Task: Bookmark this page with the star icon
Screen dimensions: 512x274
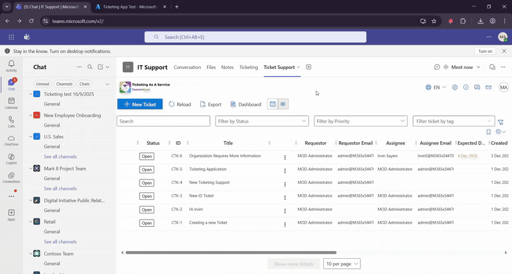Action: (x=434, y=21)
